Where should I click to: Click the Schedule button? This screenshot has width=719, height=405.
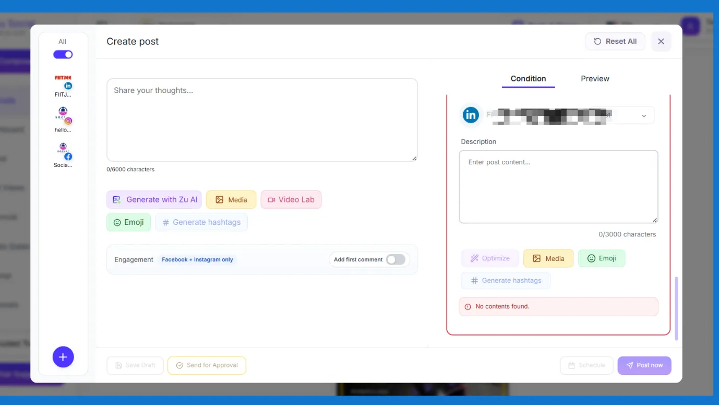pyautogui.click(x=586, y=365)
